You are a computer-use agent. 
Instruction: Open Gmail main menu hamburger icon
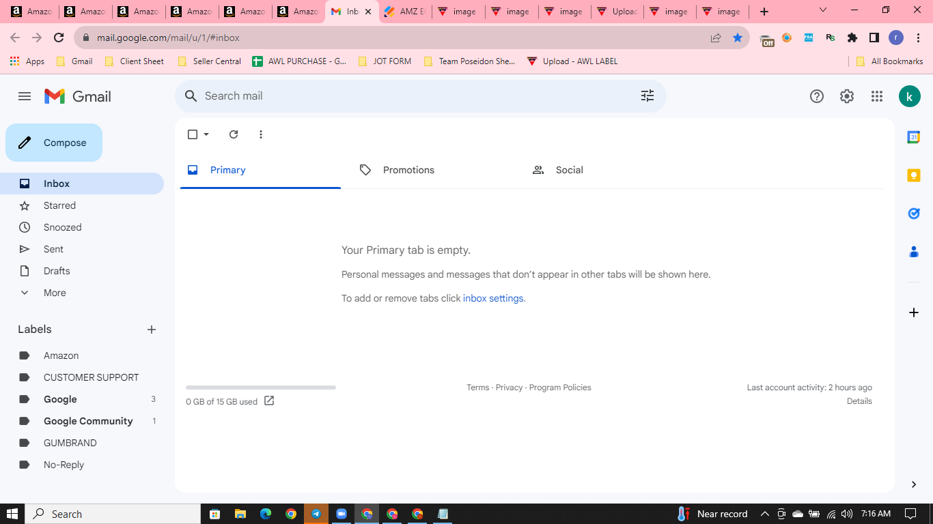pos(25,96)
